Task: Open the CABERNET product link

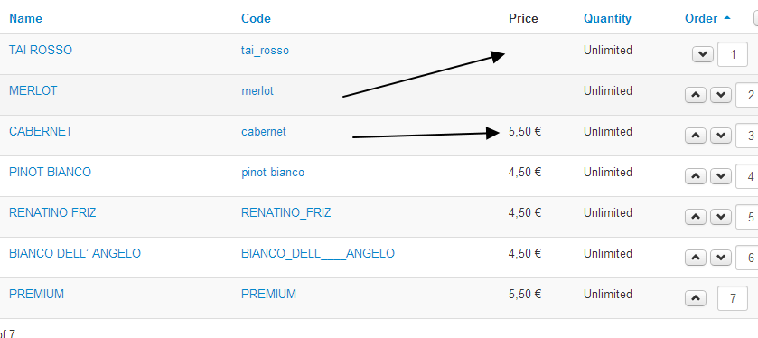Action: tap(41, 131)
